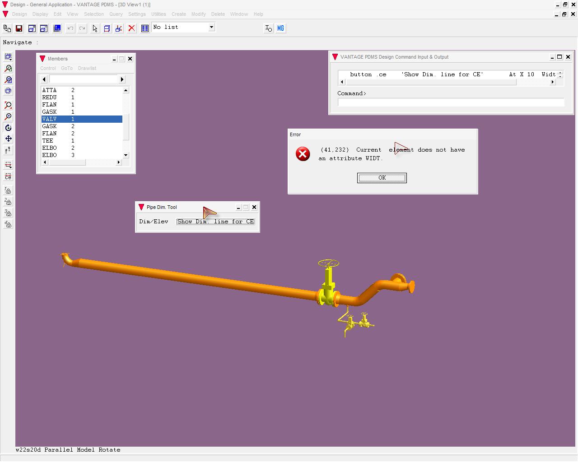Select GASK 2 in Members list
578x462 pixels.
click(82, 126)
